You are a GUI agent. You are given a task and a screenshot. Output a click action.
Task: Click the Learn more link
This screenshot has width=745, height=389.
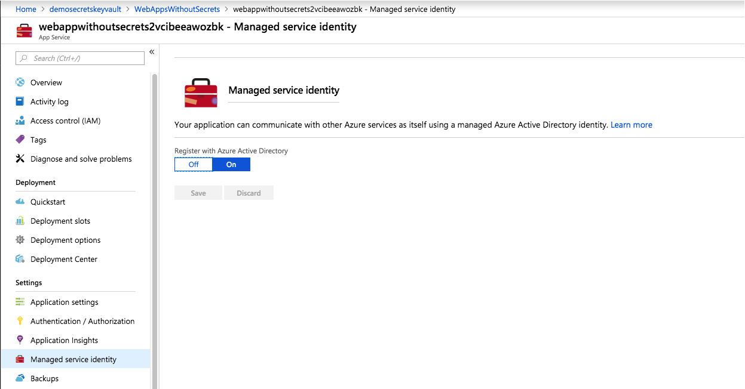pyautogui.click(x=631, y=125)
